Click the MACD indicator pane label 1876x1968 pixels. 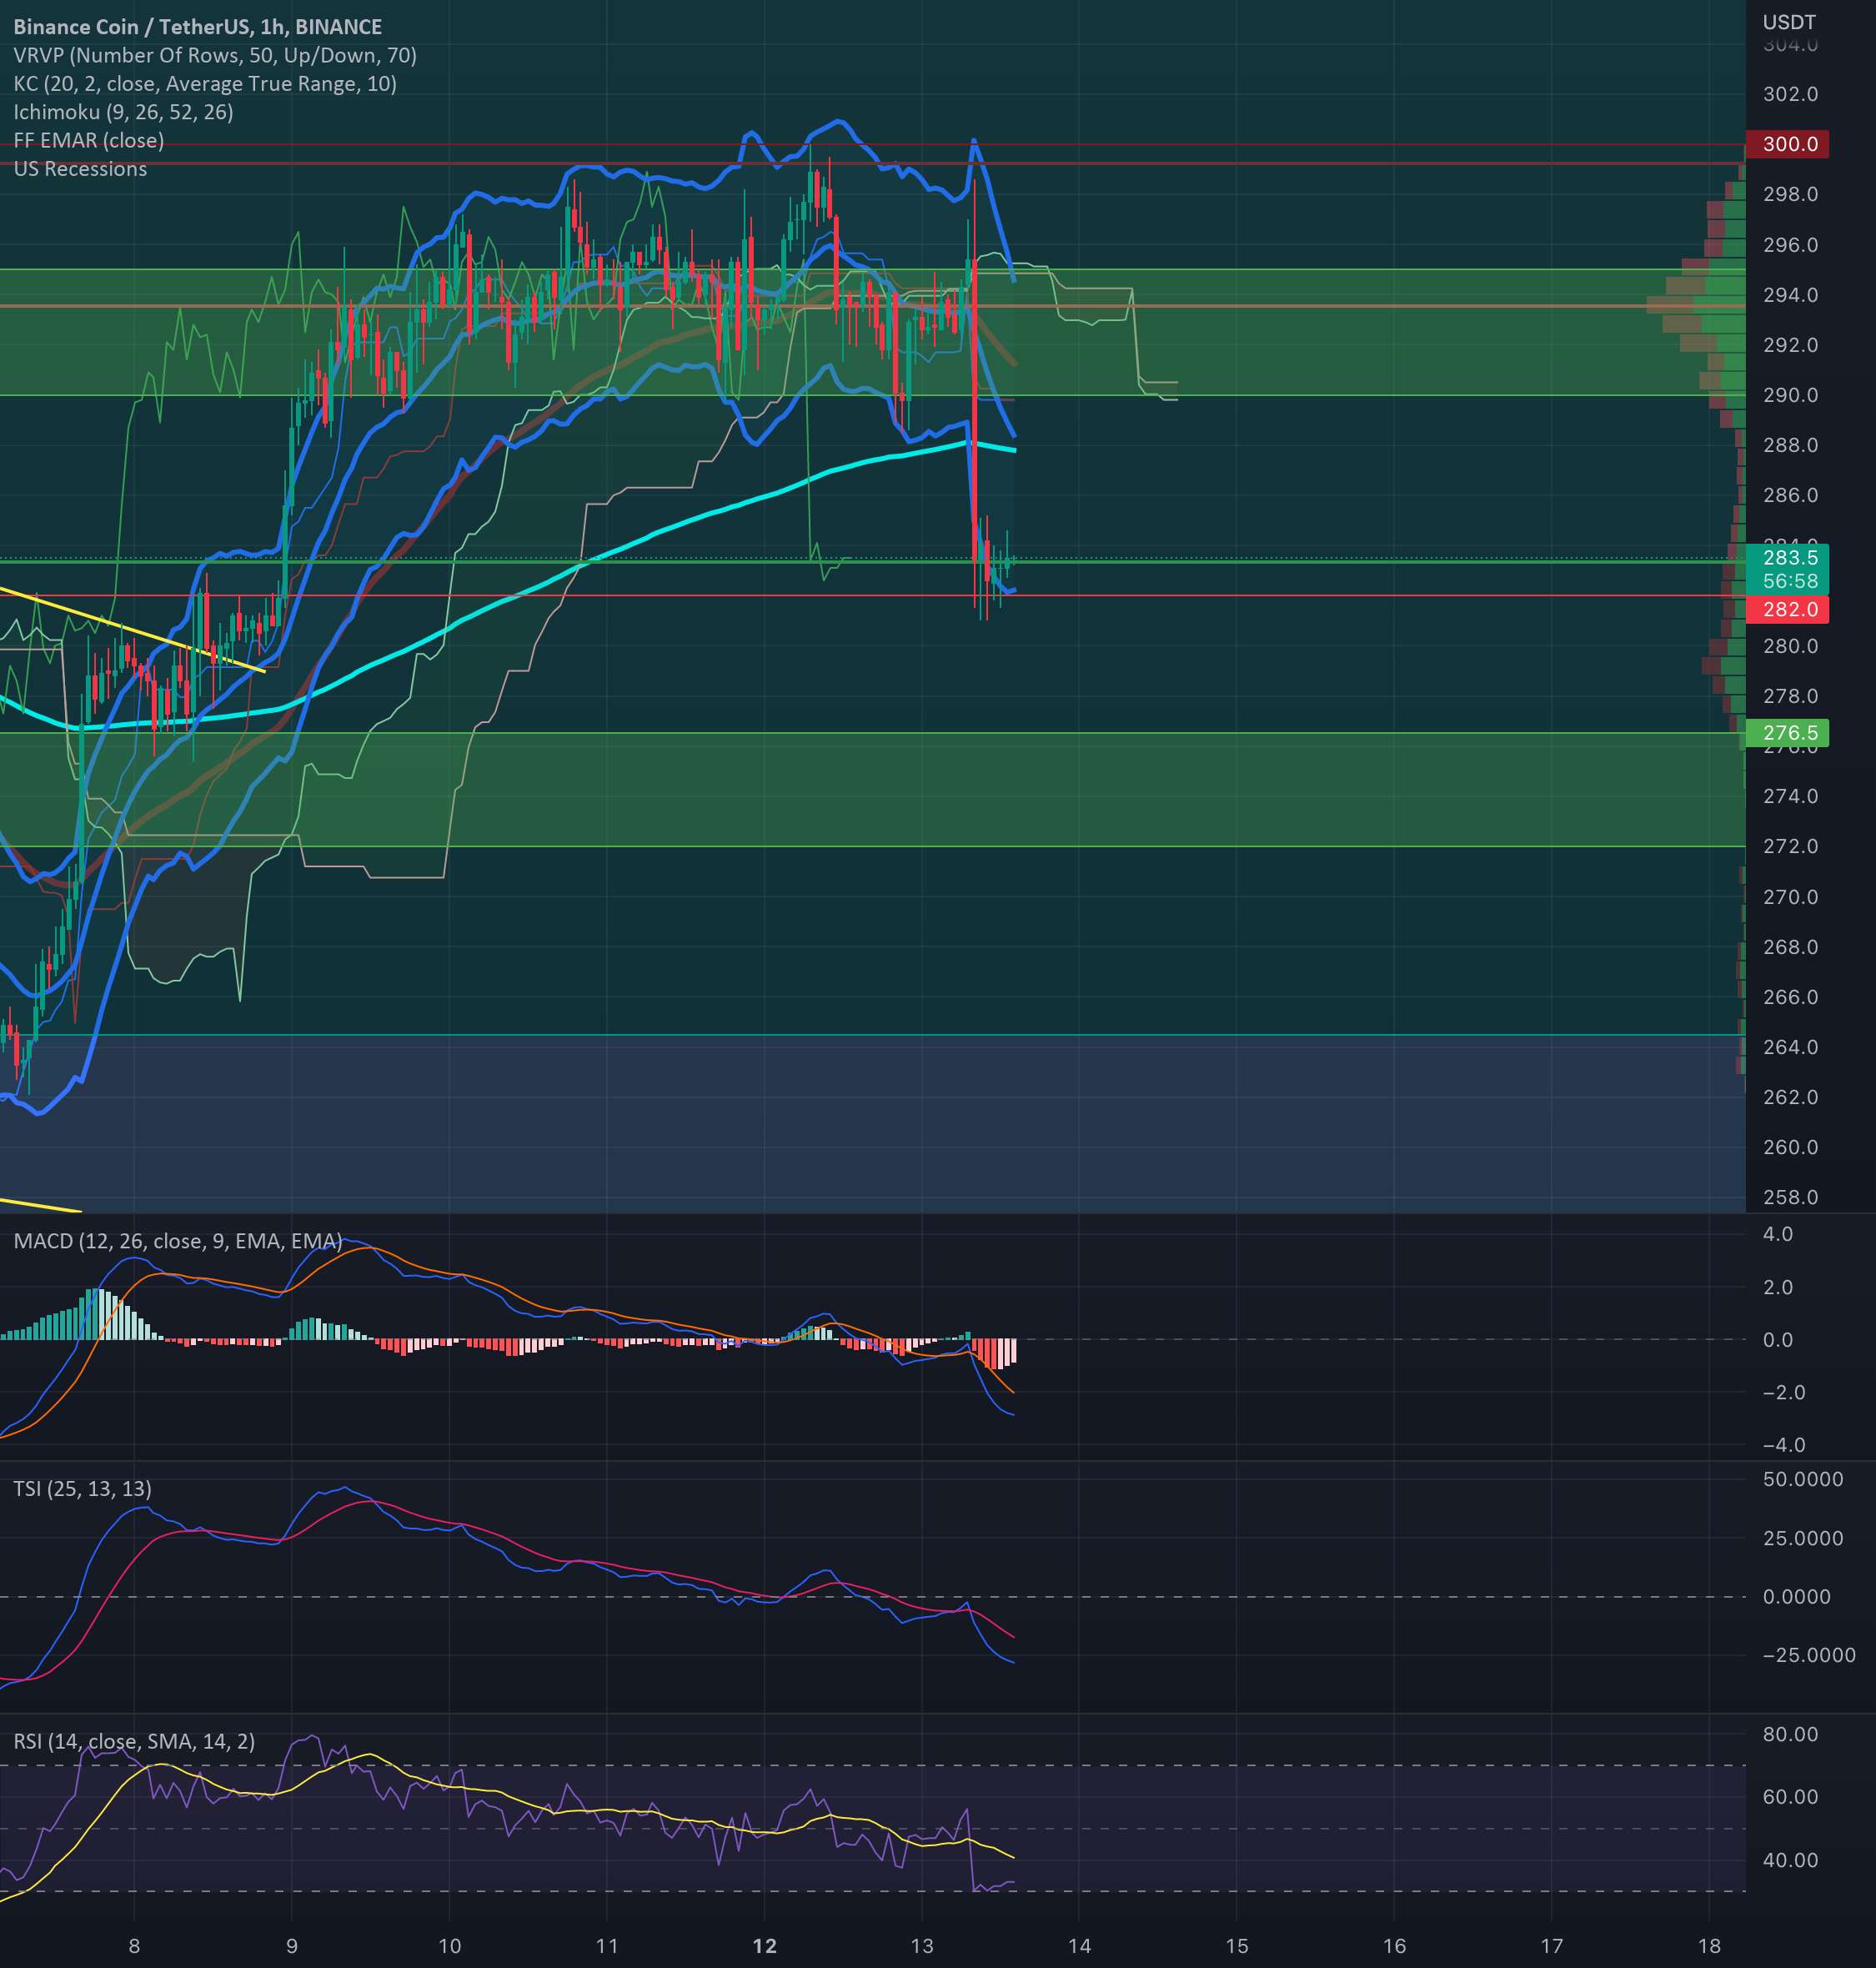tap(177, 1241)
